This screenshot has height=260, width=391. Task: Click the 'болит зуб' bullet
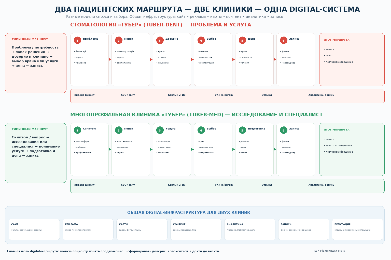click(x=80, y=52)
